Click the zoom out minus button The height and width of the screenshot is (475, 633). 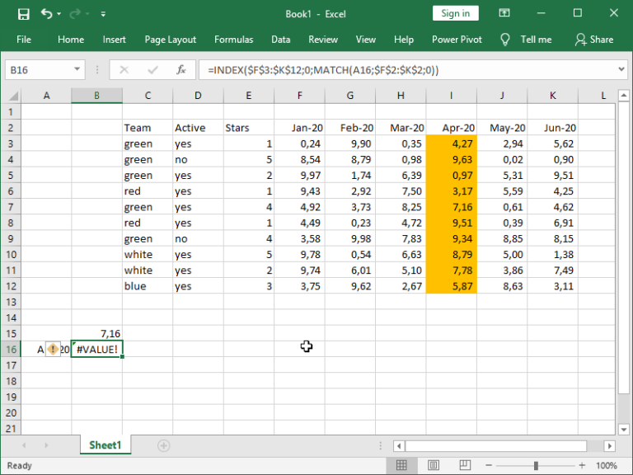pos(489,466)
